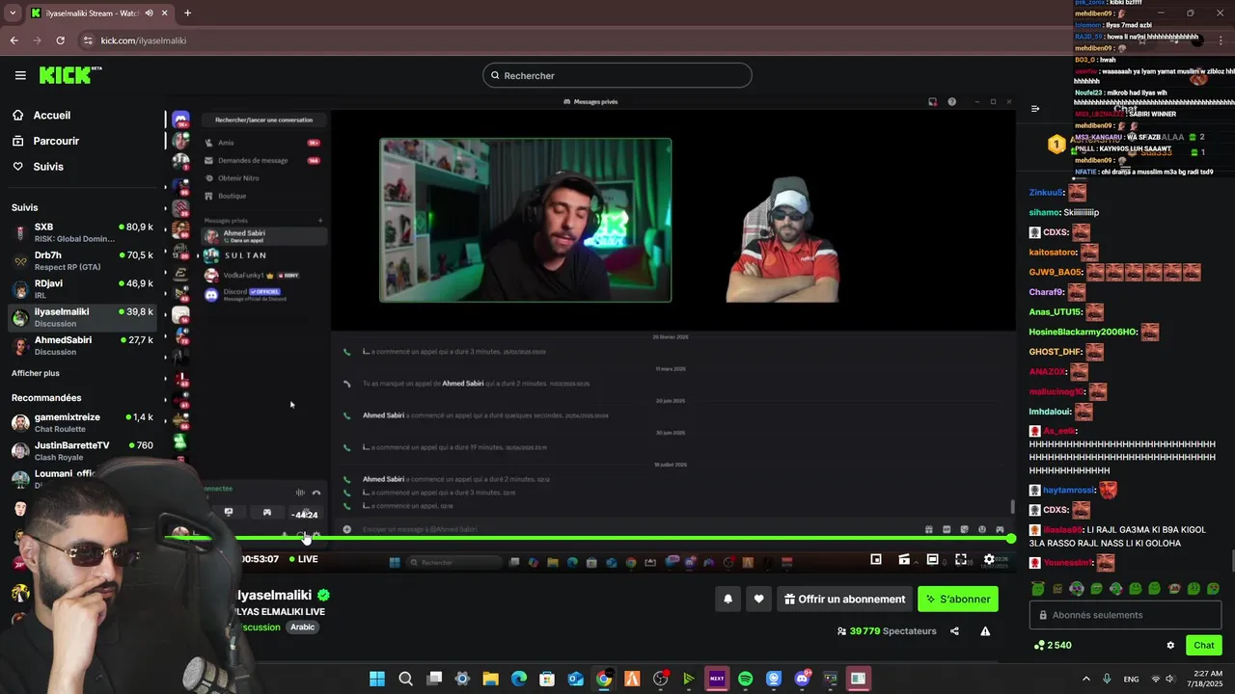Expand list with Afficher plus
This screenshot has height=694, width=1235.
click(x=36, y=373)
